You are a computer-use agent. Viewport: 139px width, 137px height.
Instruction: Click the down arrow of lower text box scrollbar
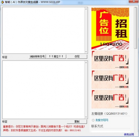(x=86, y=117)
